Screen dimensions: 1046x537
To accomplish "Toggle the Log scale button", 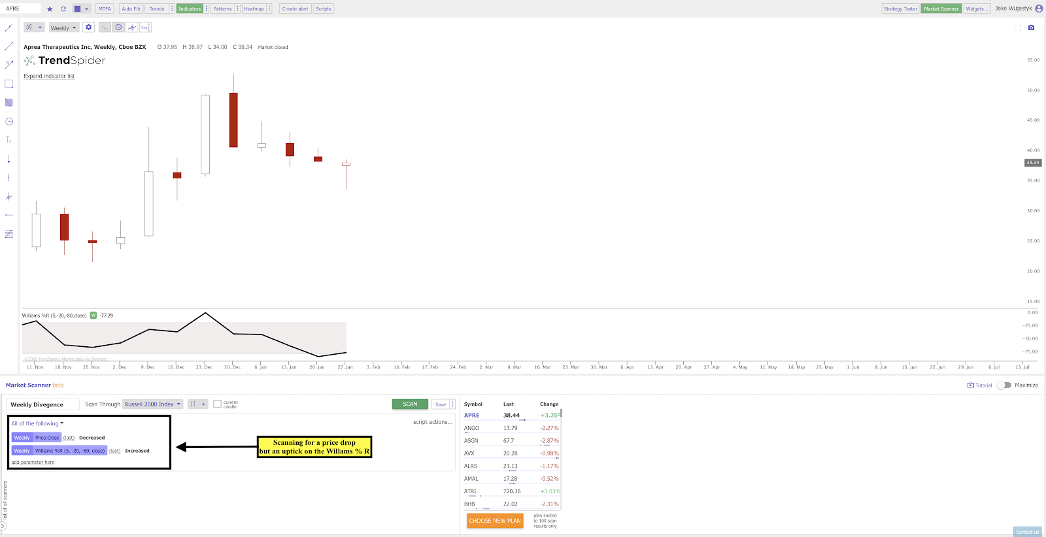I will pyautogui.click(x=145, y=27).
